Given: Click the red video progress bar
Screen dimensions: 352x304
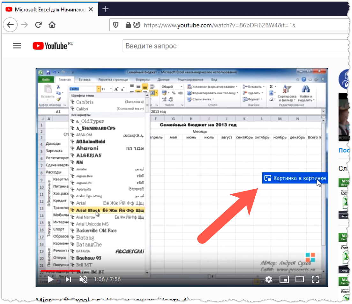Looking at the screenshot, I should (x=60, y=271).
